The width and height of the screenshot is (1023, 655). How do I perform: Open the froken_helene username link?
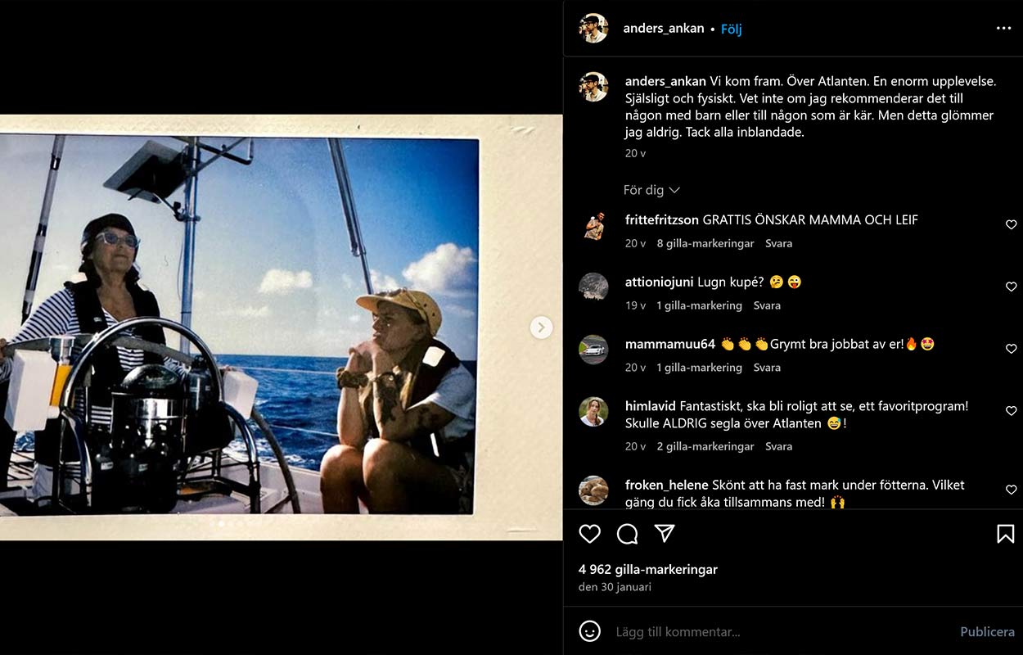click(666, 485)
